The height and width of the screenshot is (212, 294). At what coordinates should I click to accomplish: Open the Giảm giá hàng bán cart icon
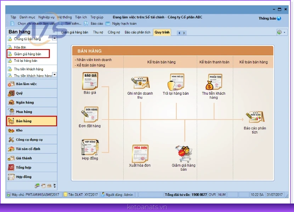tap(183, 154)
